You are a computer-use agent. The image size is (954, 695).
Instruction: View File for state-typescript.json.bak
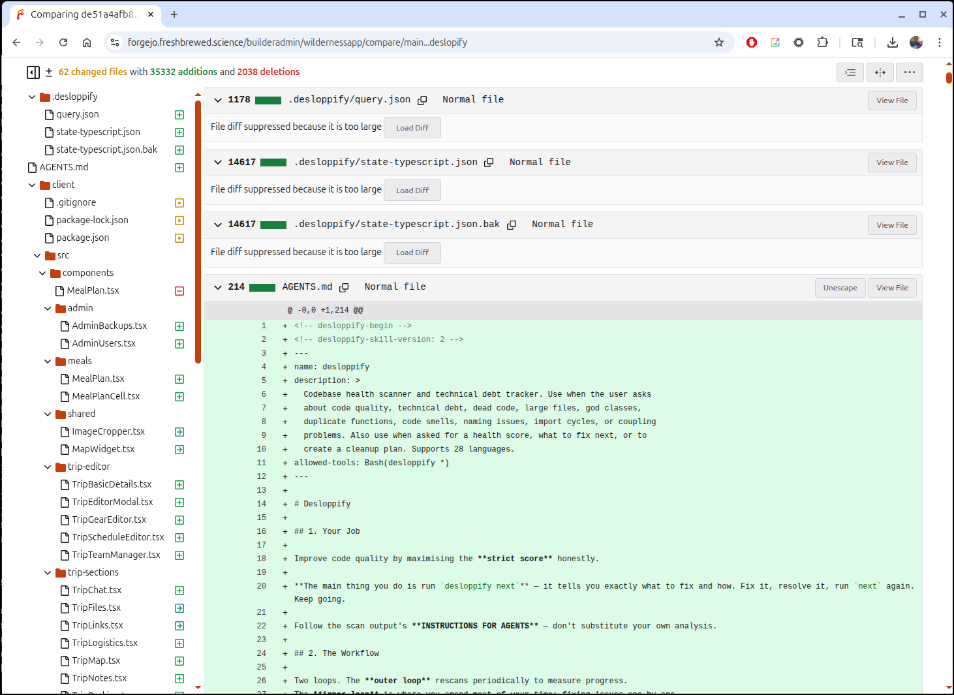tap(891, 225)
